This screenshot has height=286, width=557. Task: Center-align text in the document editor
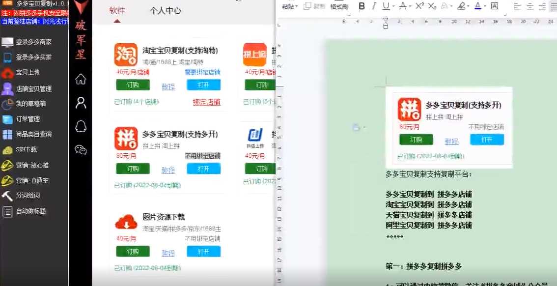coord(529,6)
